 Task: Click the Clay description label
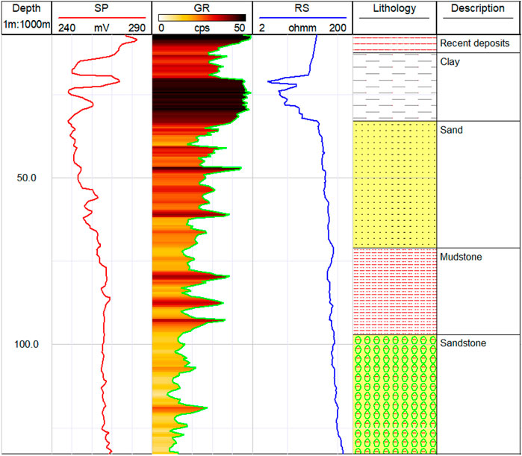tap(450, 62)
